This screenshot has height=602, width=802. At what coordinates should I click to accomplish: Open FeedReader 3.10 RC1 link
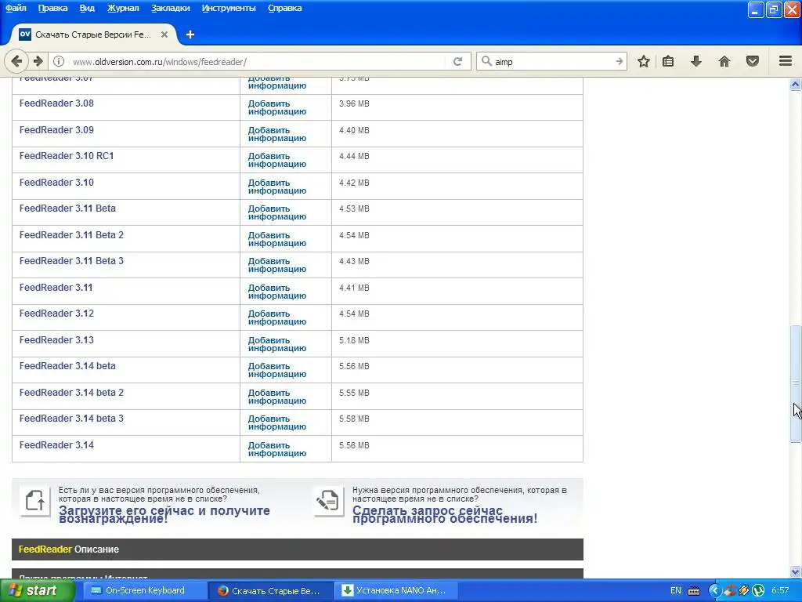(x=67, y=156)
